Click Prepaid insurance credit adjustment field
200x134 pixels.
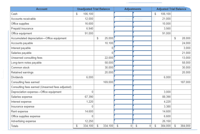tap(142, 29)
